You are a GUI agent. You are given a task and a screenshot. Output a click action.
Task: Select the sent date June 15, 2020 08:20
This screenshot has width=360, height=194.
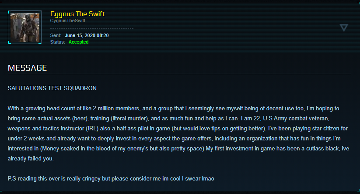(87, 35)
